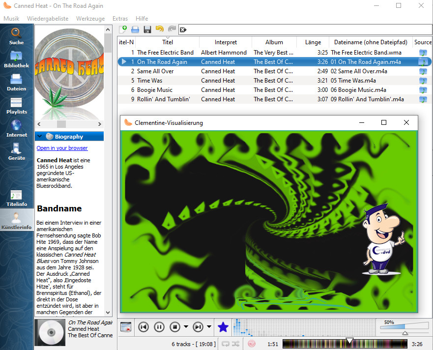Sort the playlist by the Länge column
Screen dimensions: 433x350
(x=313, y=42)
